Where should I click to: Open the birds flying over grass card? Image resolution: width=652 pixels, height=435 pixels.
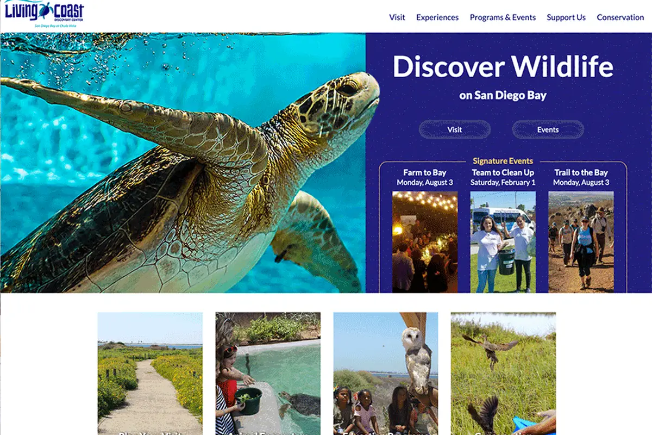point(503,374)
